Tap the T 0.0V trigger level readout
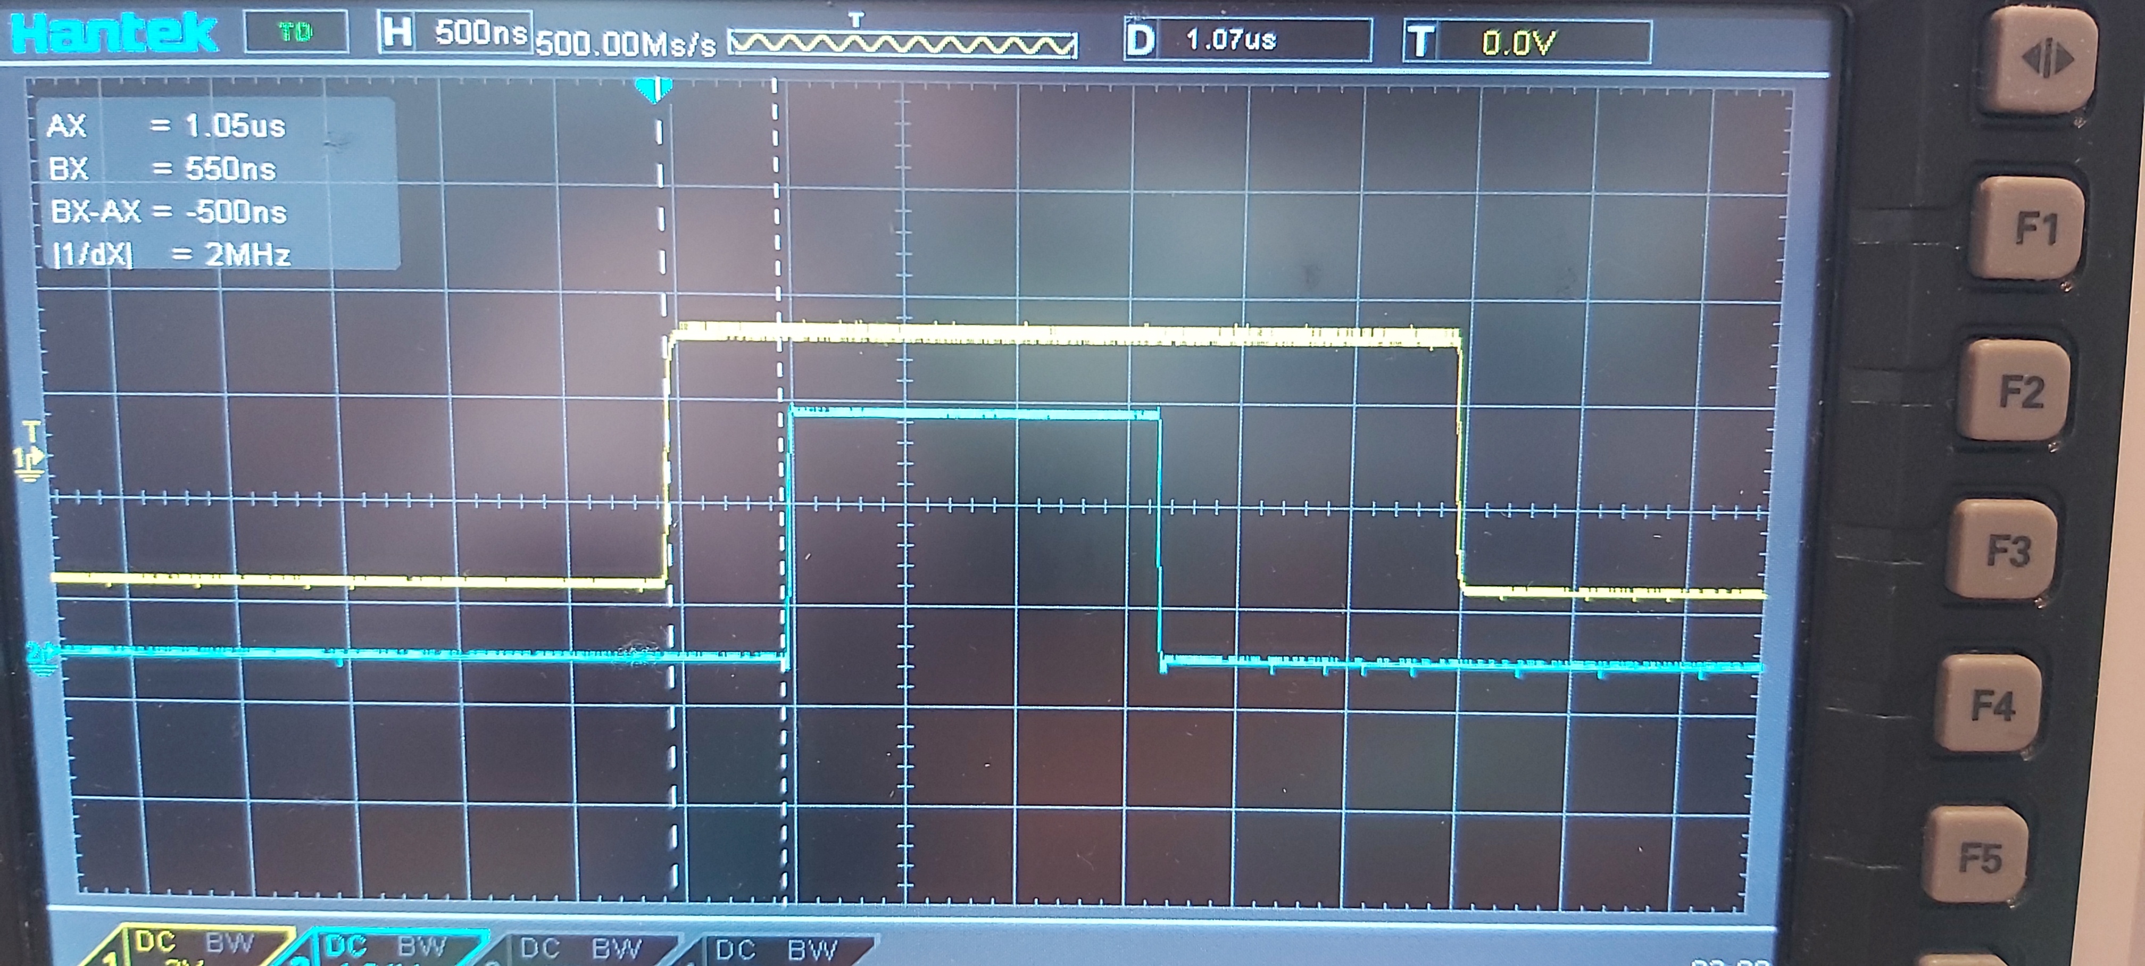The height and width of the screenshot is (966, 2145). (1526, 41)
